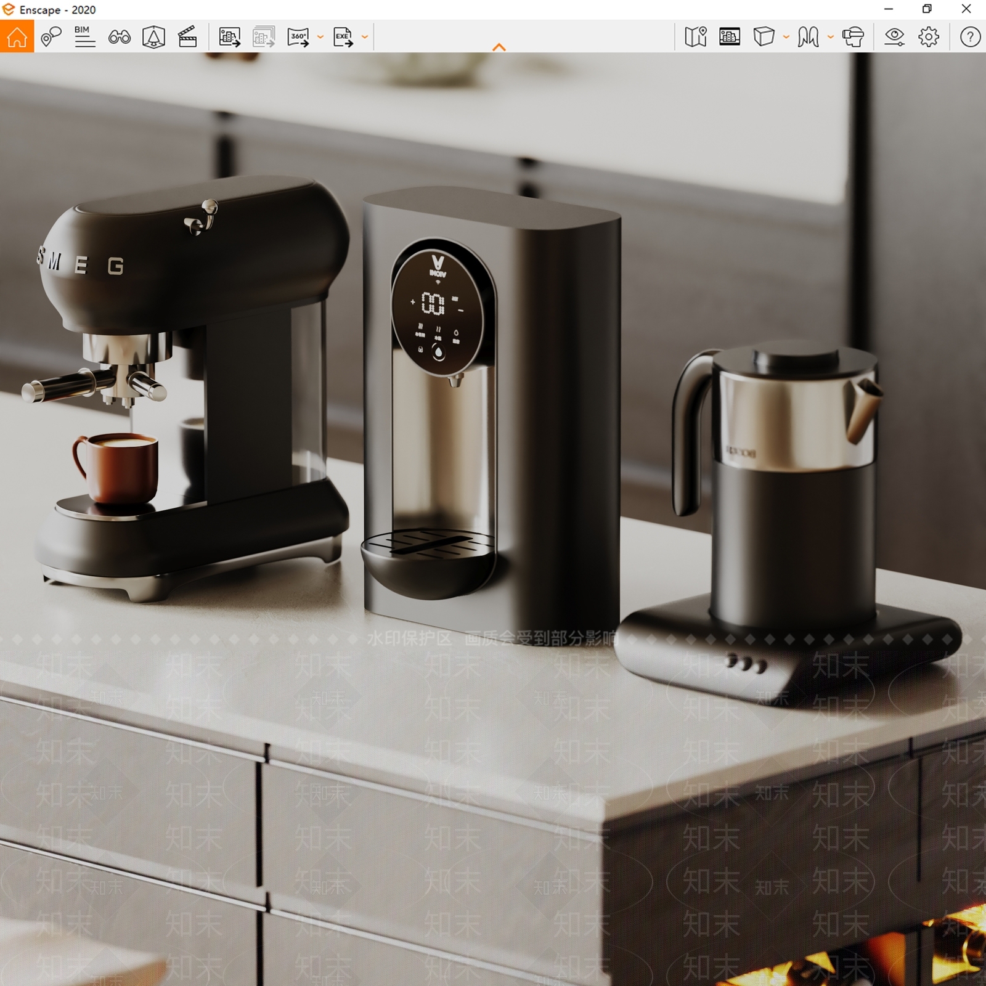Toggle the safe frame icon
This screenshot has height=986, width=986.
pyautogui.click(x=730, y=37)
